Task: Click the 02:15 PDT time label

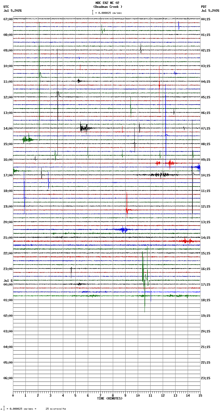Action: [x=206, y=50]
